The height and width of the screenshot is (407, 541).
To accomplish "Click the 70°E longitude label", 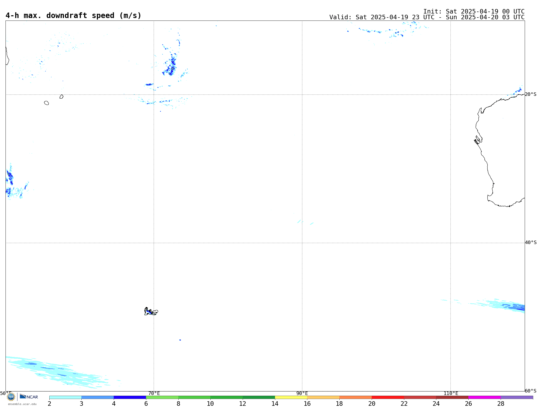I will tap(154, 393).
